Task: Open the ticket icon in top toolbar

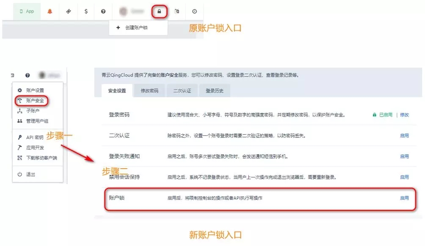Action: pos(68,11)
